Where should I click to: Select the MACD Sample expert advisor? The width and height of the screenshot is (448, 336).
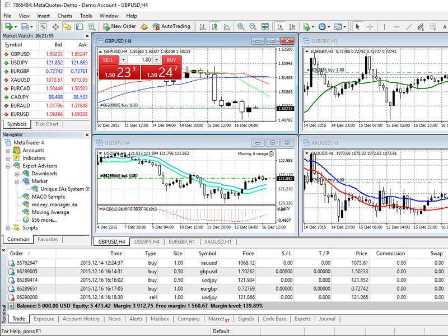48,197
